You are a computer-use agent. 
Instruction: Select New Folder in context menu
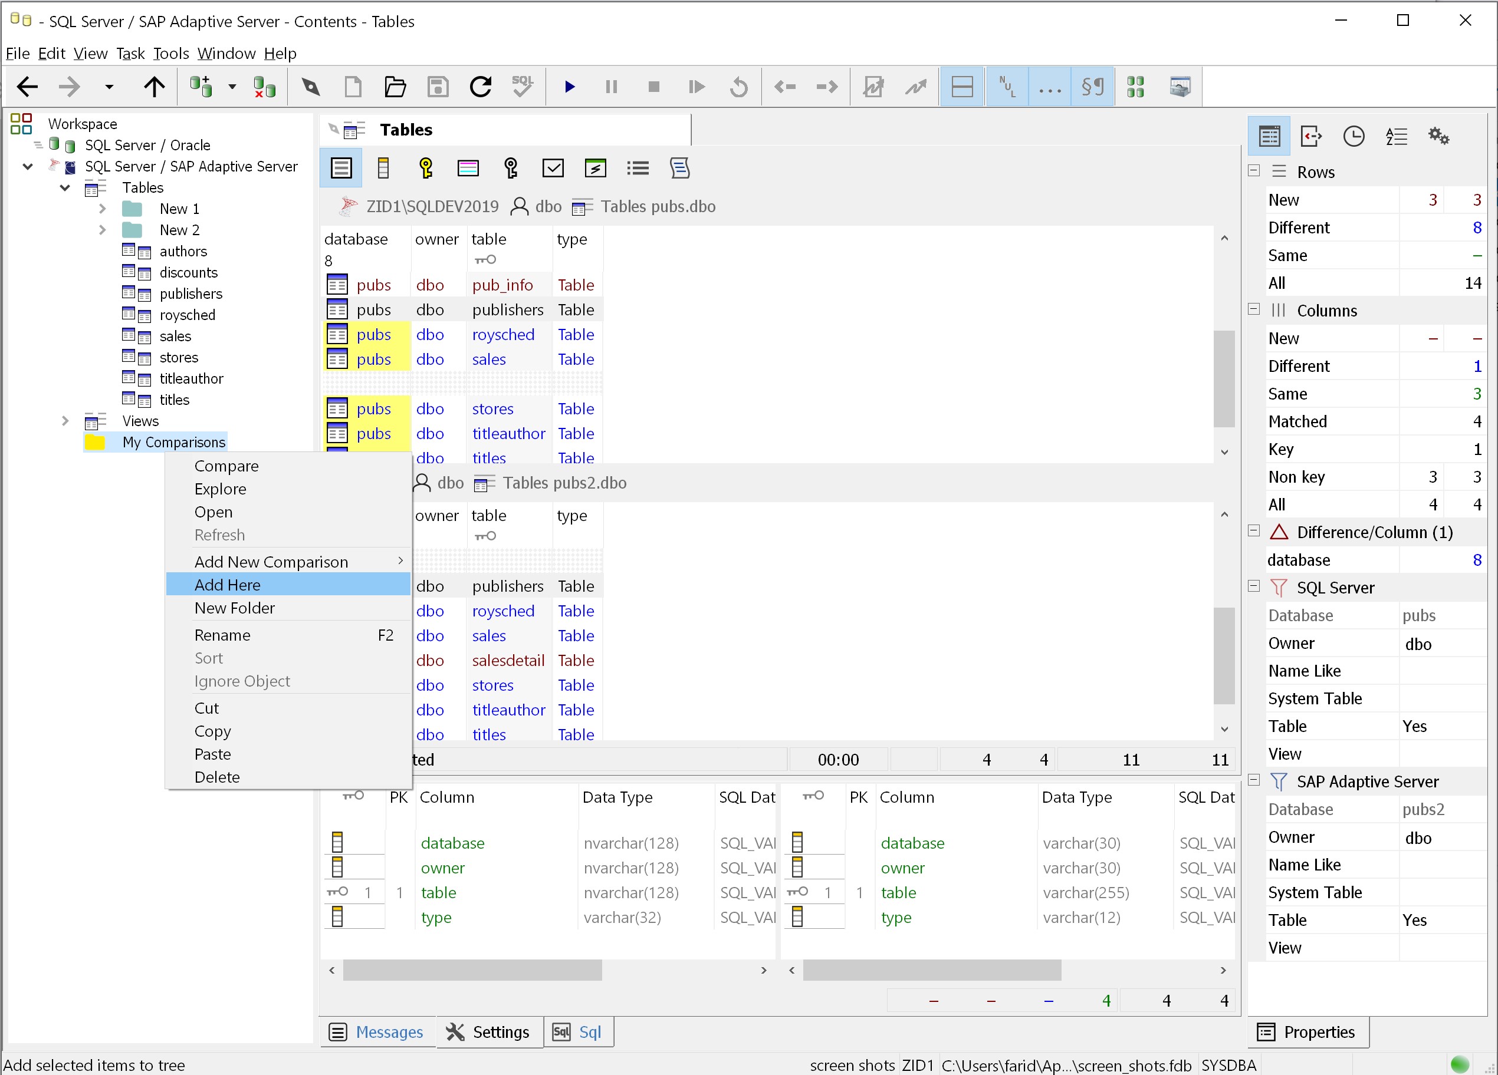click(288, 608)
